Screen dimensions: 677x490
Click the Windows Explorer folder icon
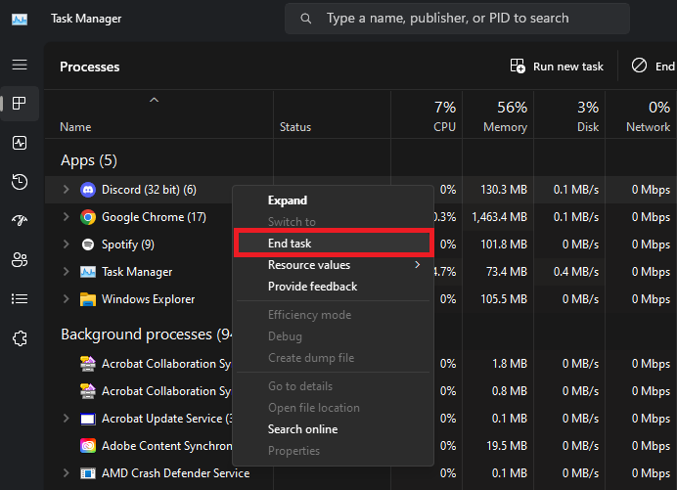(88, 299)
